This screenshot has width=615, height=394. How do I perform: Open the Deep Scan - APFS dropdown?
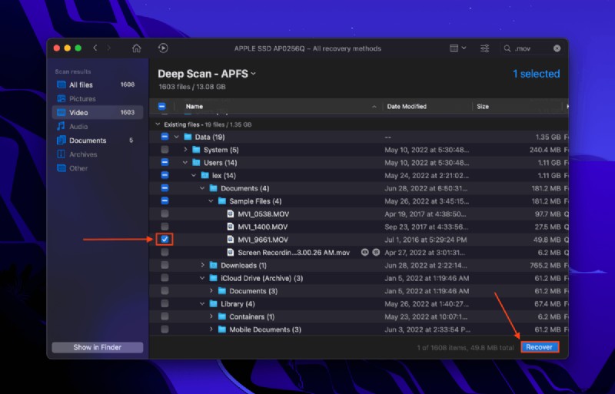click(x=207, y=74)
